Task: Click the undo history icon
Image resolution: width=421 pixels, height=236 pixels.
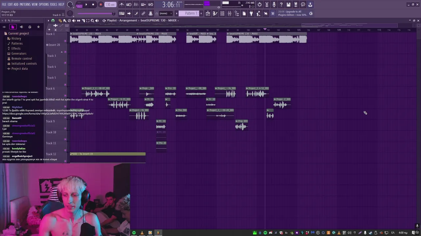Action: [x=260, y=5]
